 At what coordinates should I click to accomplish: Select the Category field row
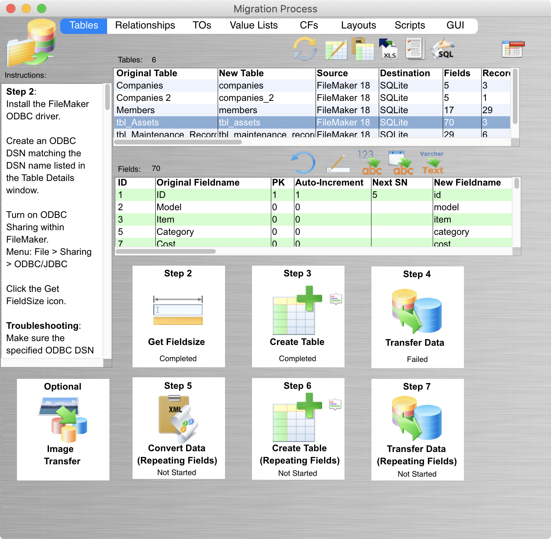click(314, 232)
